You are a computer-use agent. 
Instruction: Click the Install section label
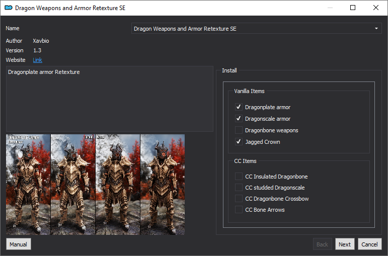(x=229, y=70)
